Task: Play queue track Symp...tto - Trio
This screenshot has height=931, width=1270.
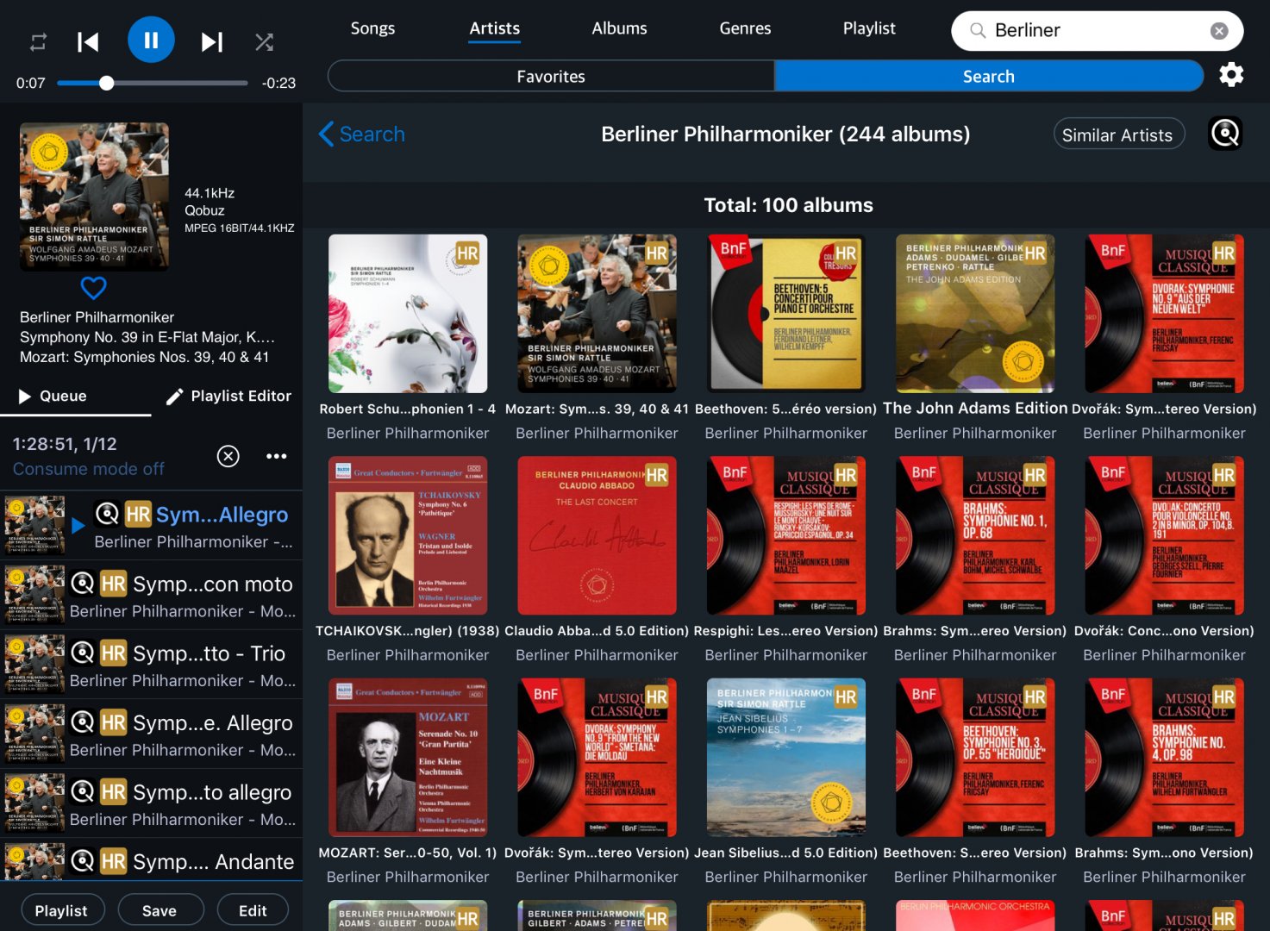Action: [151, 665]
